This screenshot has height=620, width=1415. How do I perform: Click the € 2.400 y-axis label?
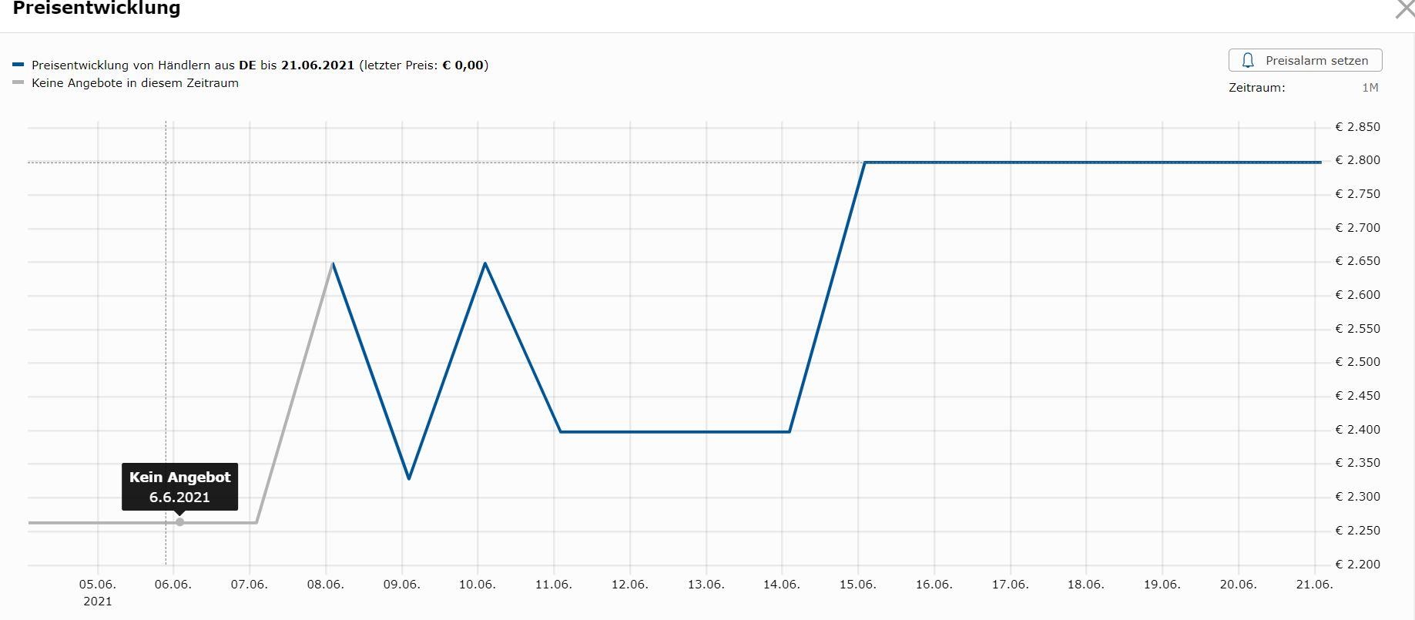coord(1357,430)
